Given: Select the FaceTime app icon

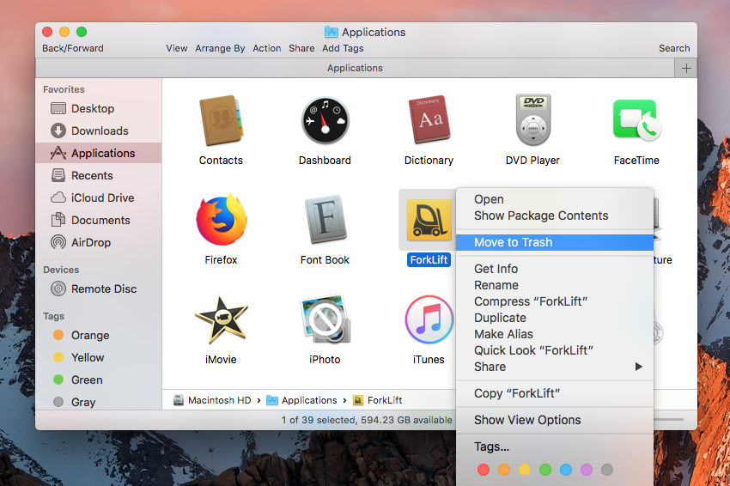Looking at the screenshot, I should pyautogui.click(x=636, y=119).
